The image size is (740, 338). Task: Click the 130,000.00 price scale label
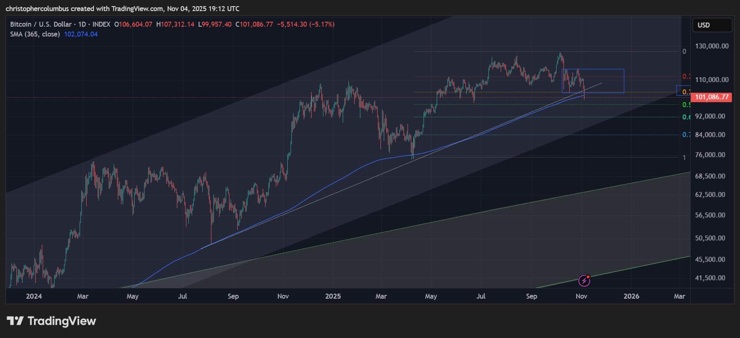point(712,46)
